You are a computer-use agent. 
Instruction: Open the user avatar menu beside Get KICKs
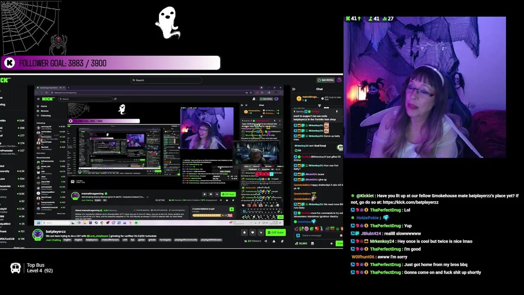coord(339,80)
